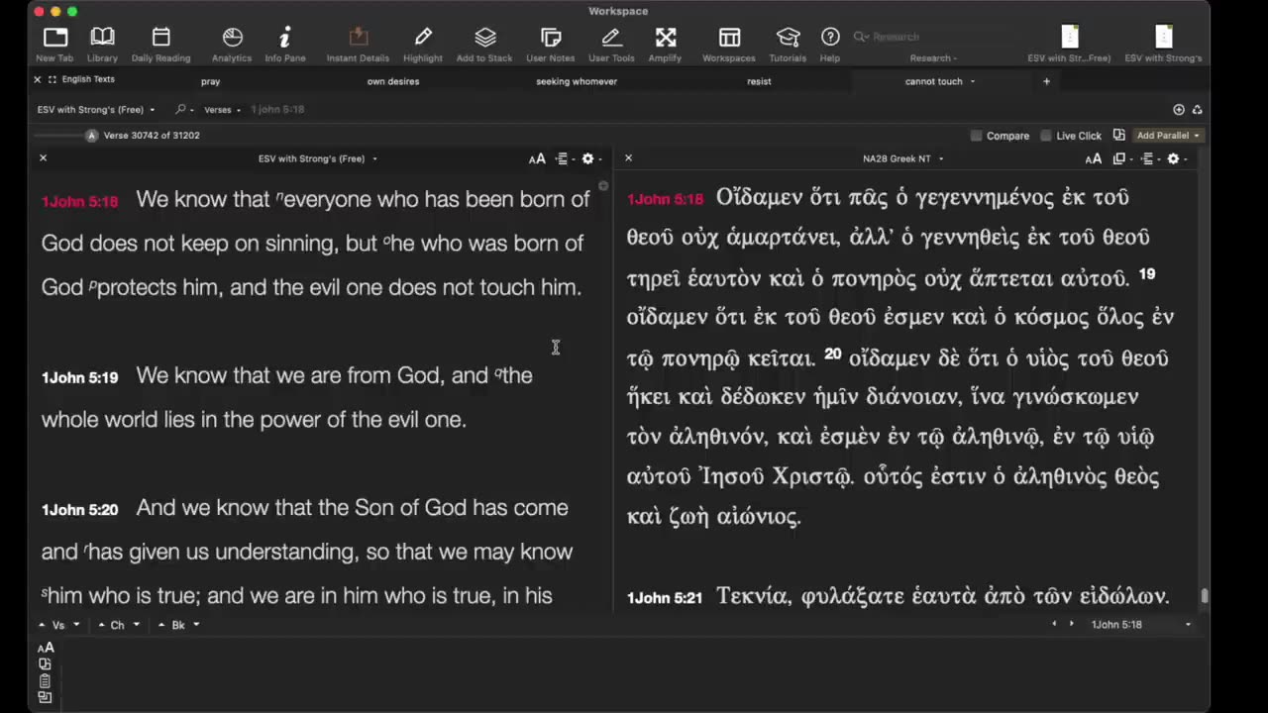Image resolution: width=1268 pixels, height=713 pixels.
Task: Switch to the seeking whomever tab
Action: (577, 81)
